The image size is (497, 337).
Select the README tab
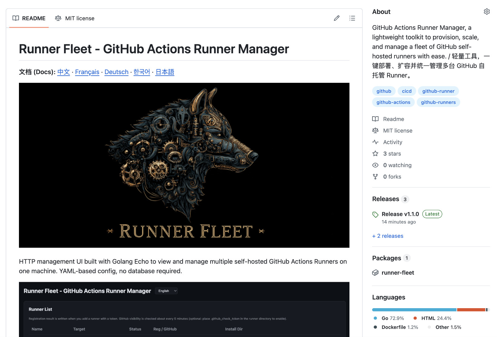pos(29,18)
